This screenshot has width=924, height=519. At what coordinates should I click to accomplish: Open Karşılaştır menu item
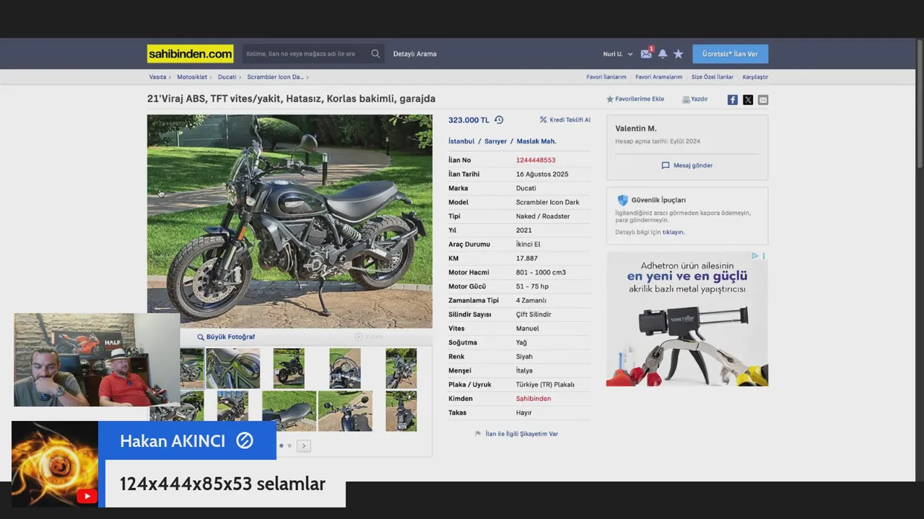tap(755, 77)
